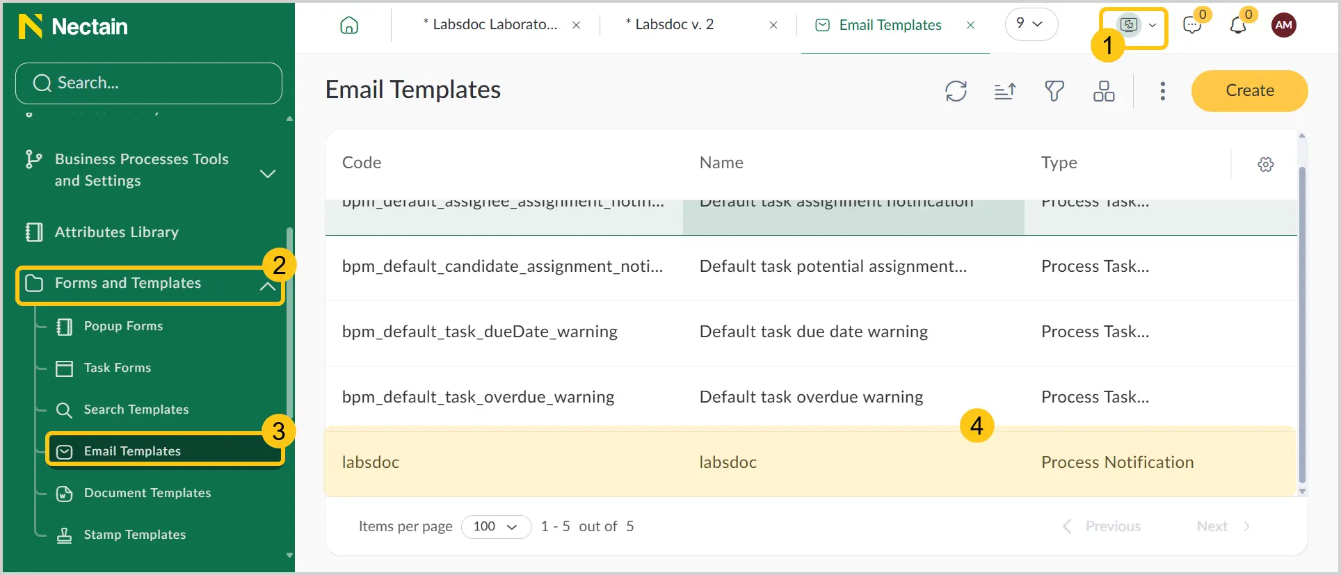Click the Popup Forms icon
Screen dimensions: 1341x575
pos(64,327)
